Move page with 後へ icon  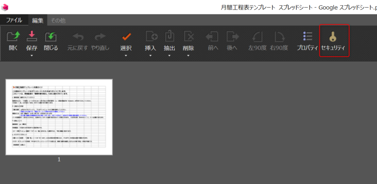pyautogui.click(x=232, y=37)
